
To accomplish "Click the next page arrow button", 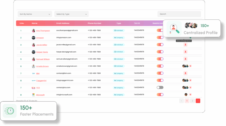I will (x=198, y=101).
